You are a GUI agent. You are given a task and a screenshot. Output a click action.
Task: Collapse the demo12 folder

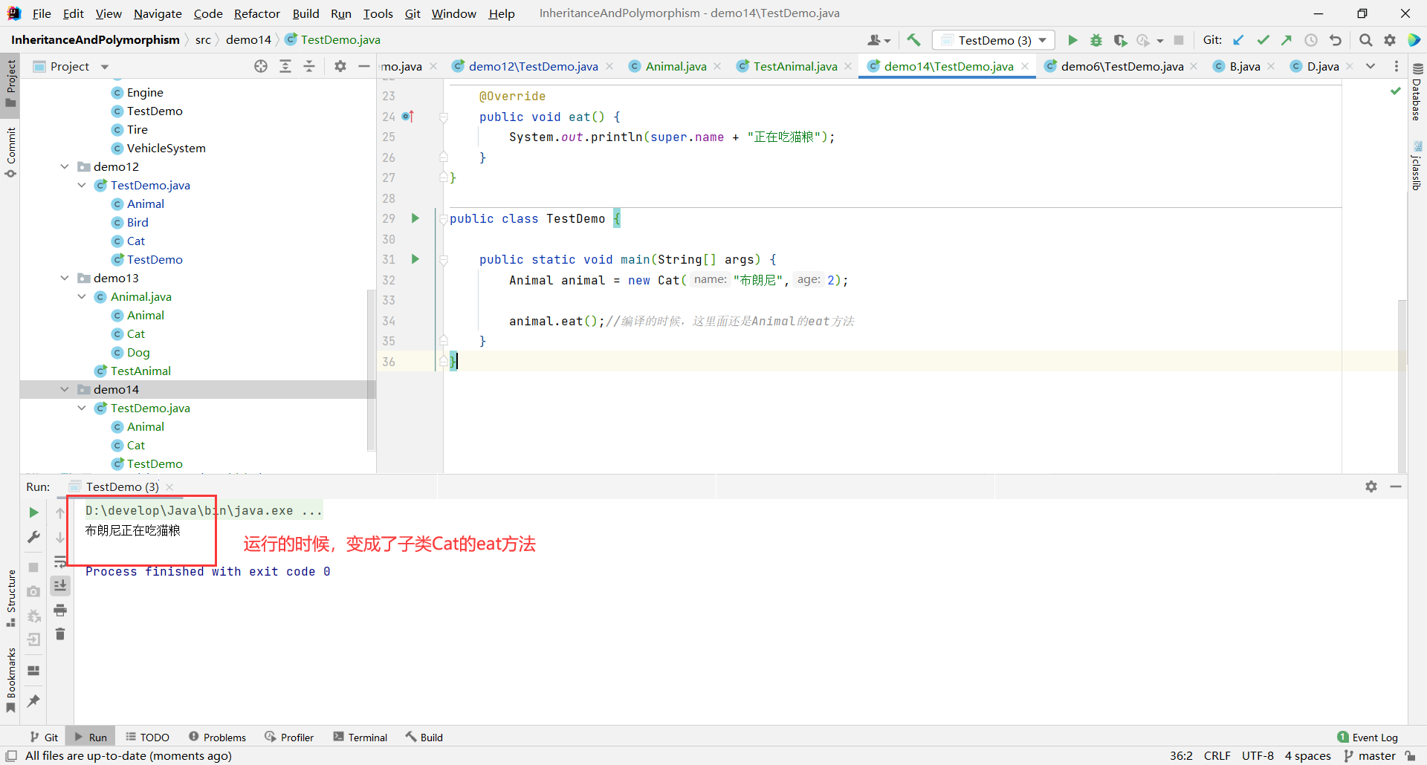point(65,166)
